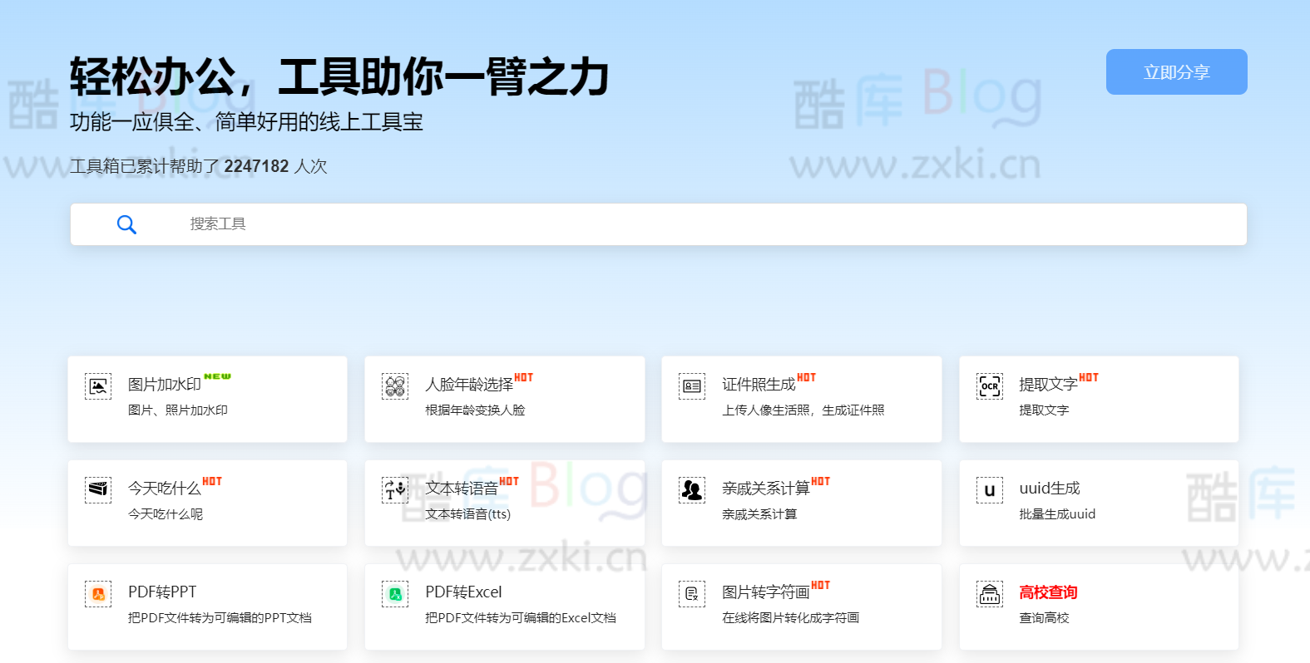The image size is (1310, 663).
Task: Click the 图片加水印 picture icon
Action: point(98,386)
